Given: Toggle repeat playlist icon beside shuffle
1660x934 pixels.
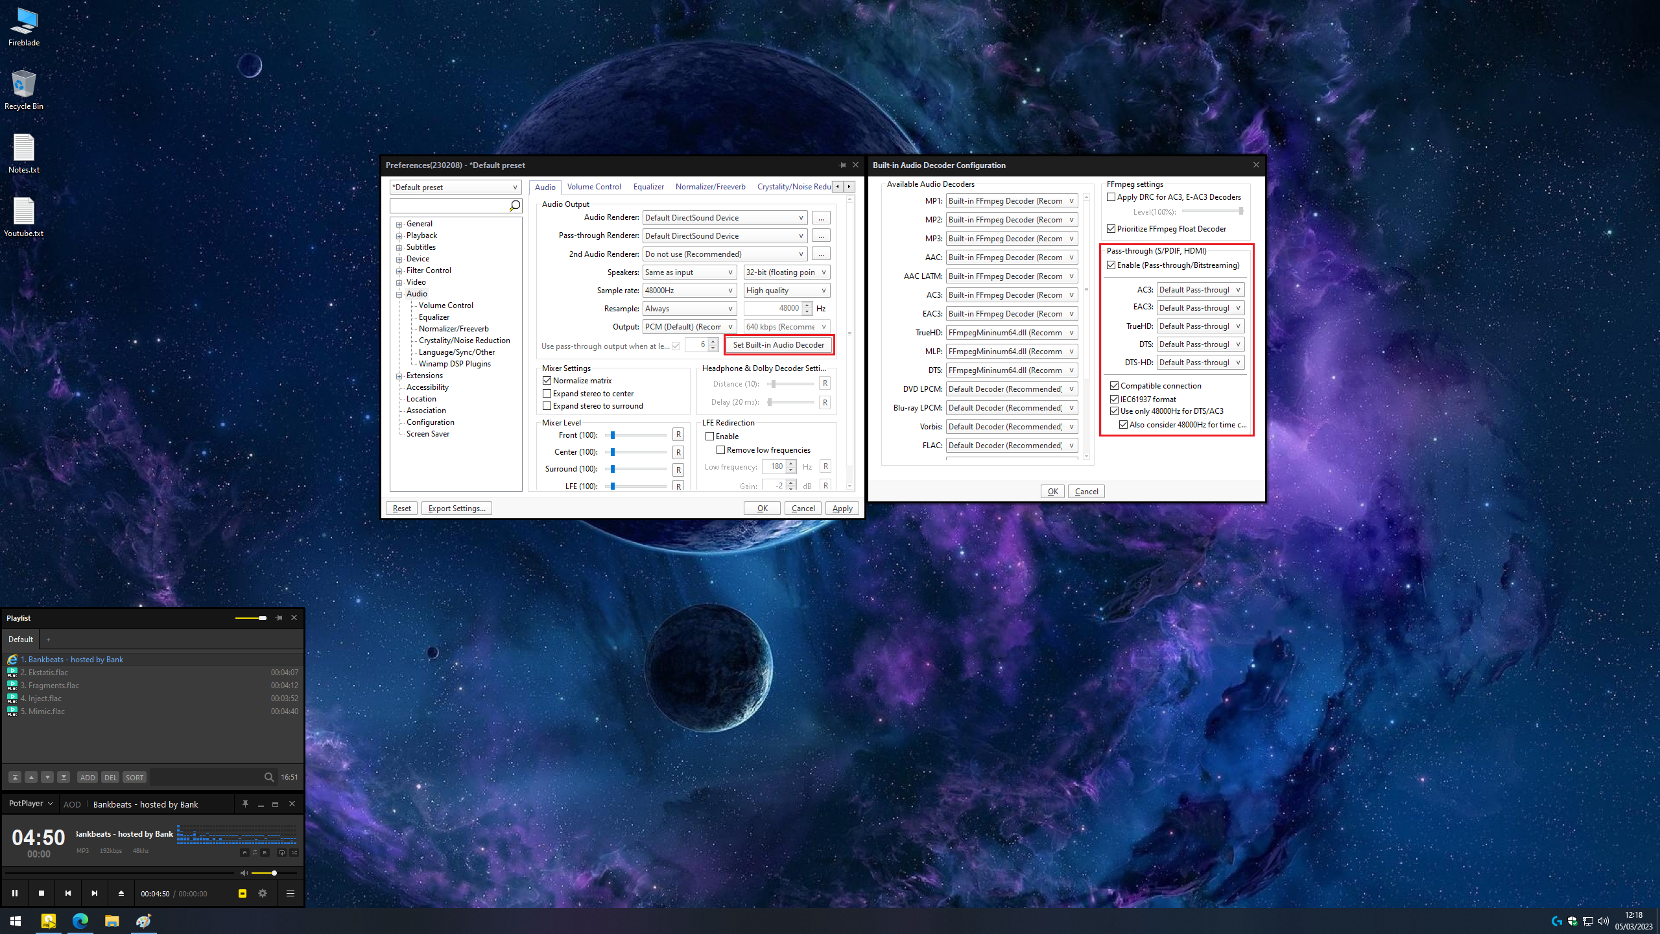Looking at the screenshot, I should click(281, 852).
